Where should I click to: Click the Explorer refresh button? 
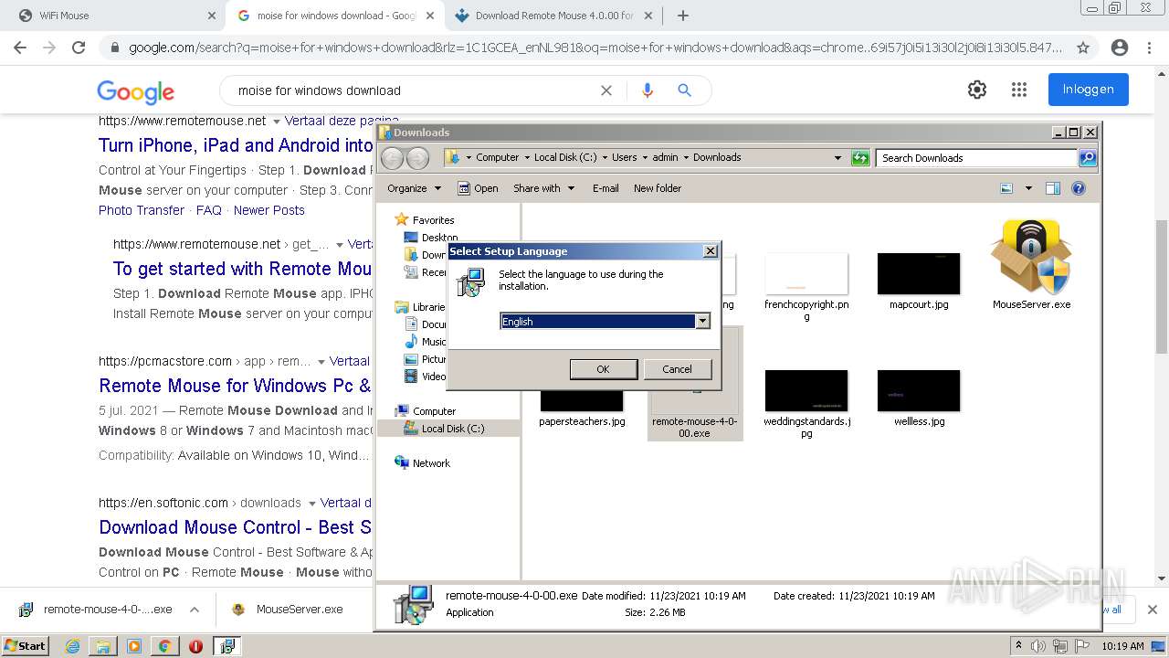click(x=860, y=158)
